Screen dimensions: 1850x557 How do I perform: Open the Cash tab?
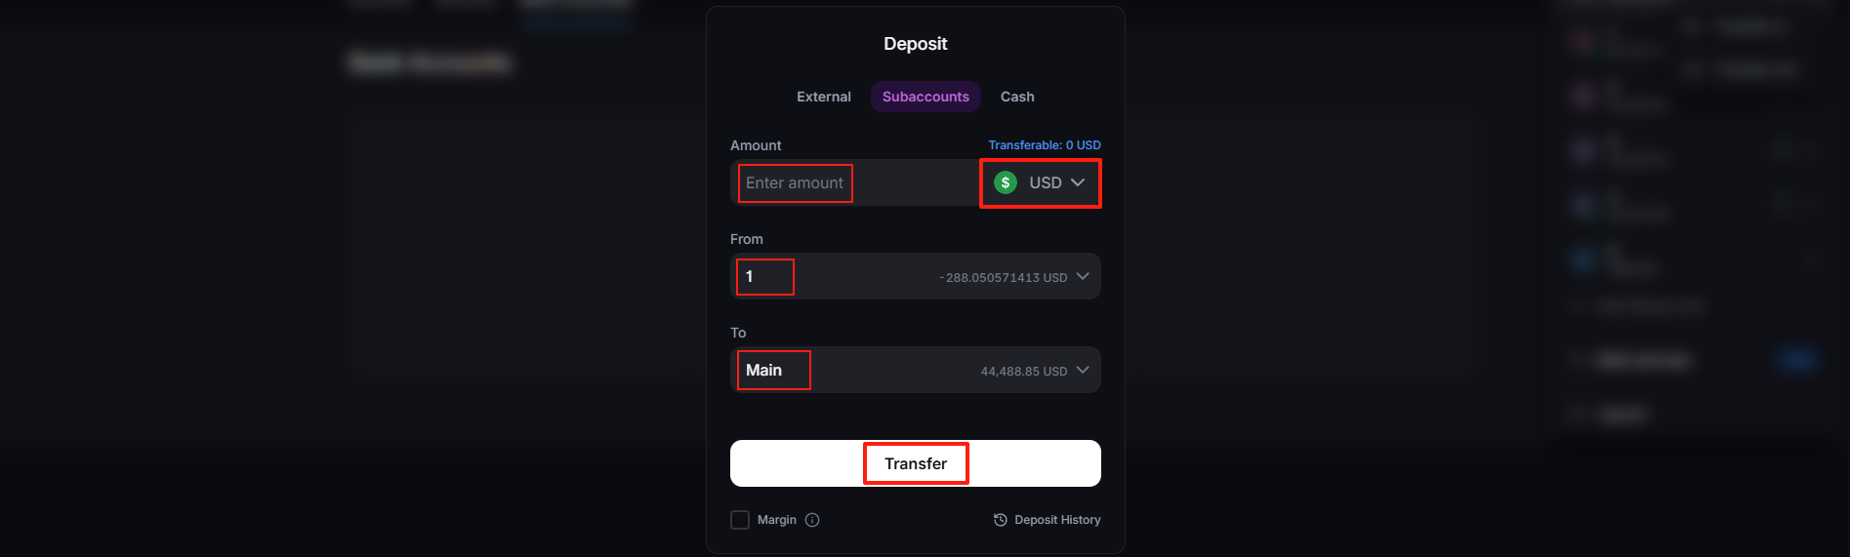(x=1017, y=97)
